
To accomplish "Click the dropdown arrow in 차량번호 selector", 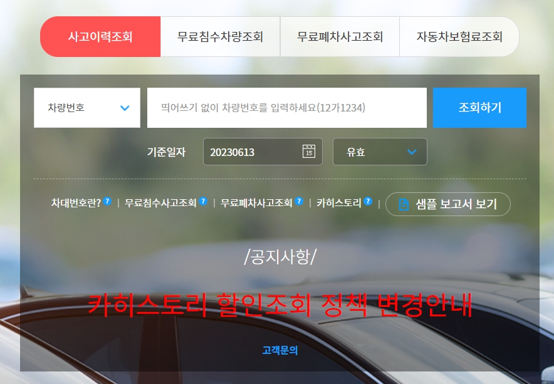I will [x=123, y=107].
